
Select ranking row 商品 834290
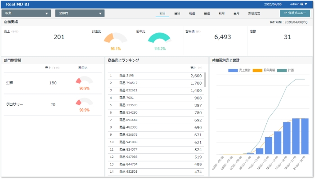point(156,113)
